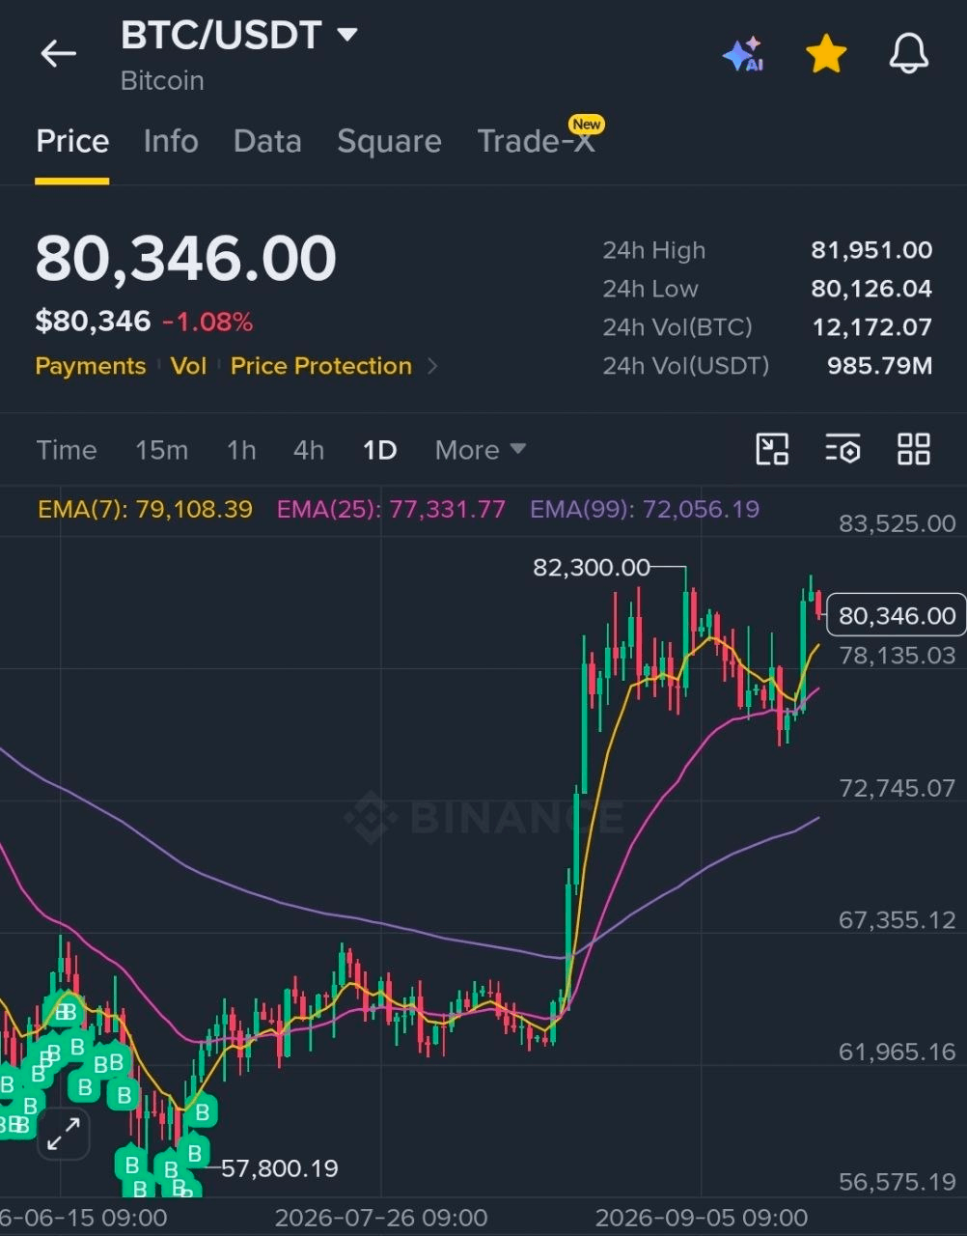The width and height of the screenshot is (967, 1236).
Task: Click the 24h High value 81,951.00
Action: pos(871,250)
